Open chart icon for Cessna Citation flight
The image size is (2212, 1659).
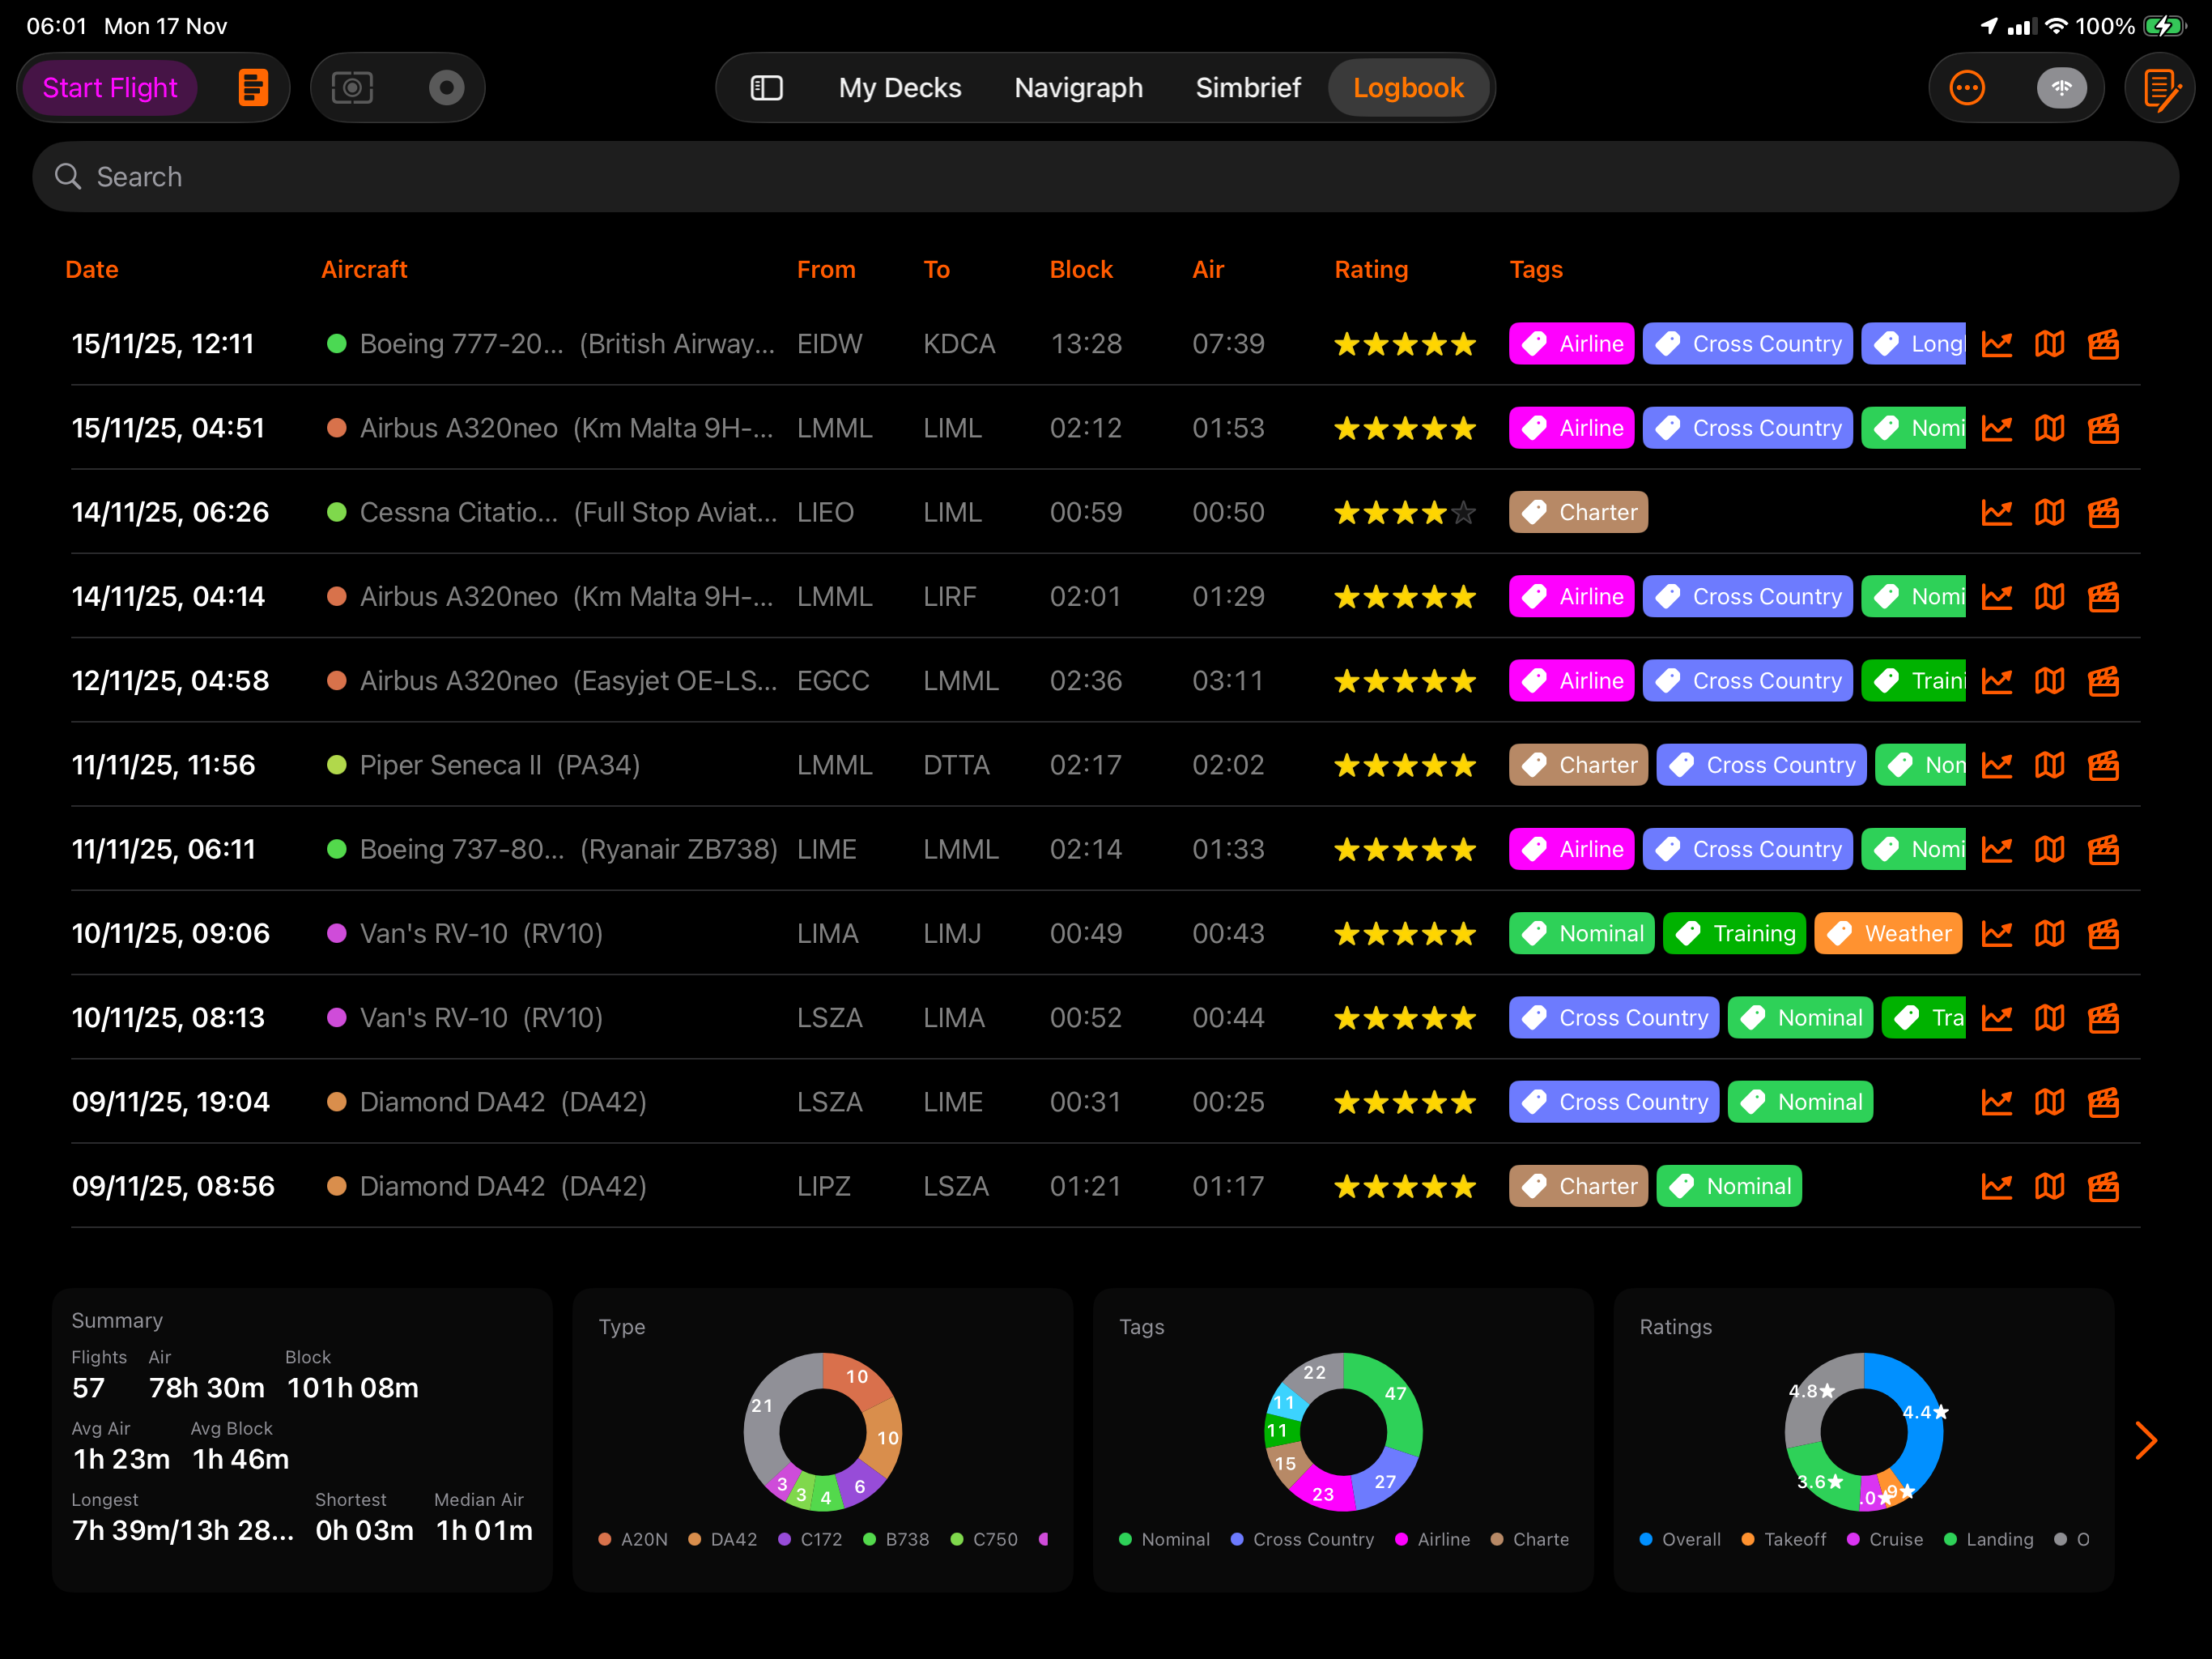[1996, 512]
